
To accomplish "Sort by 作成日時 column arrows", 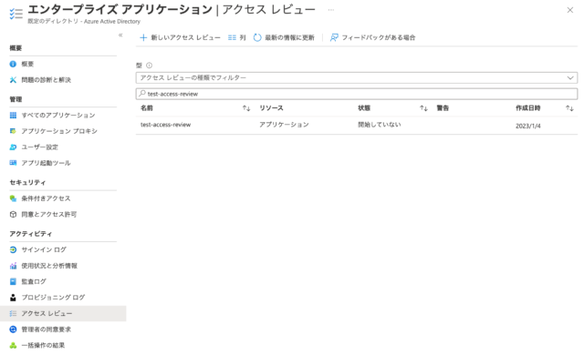I will coord(569,108).
